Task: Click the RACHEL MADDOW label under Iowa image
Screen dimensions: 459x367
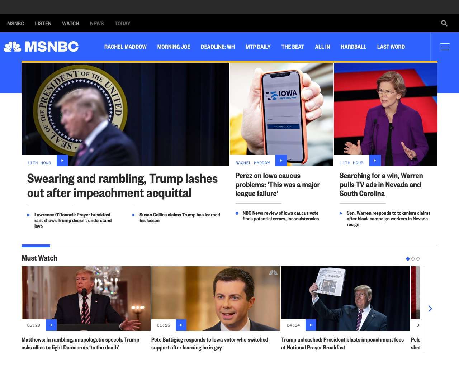Action: [252, 163]
